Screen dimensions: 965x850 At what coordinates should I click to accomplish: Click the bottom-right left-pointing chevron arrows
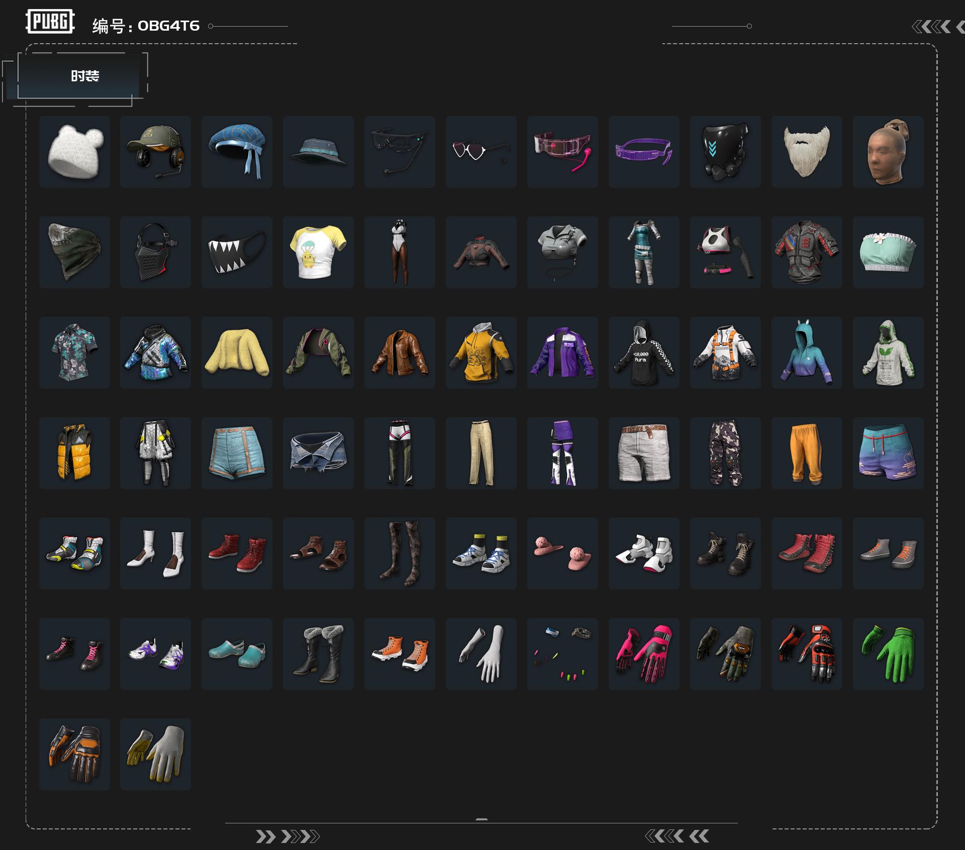pyautogui.click(x=677, y=836)
